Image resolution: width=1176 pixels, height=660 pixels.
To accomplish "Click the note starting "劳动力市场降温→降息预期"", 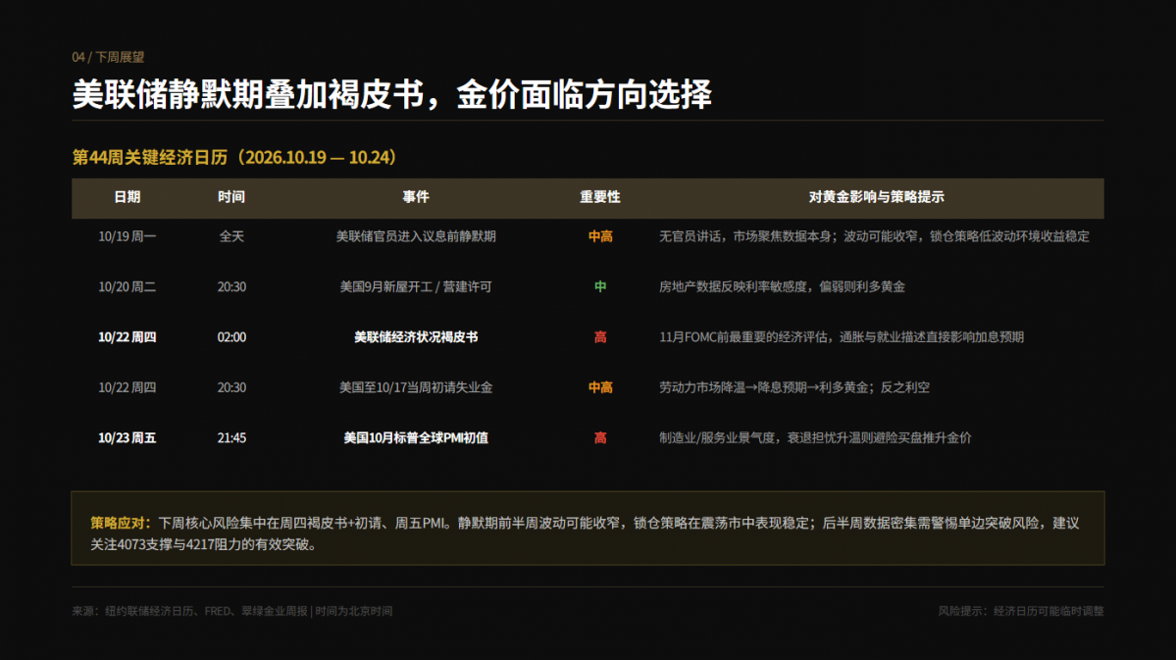I will pos(794,387).
